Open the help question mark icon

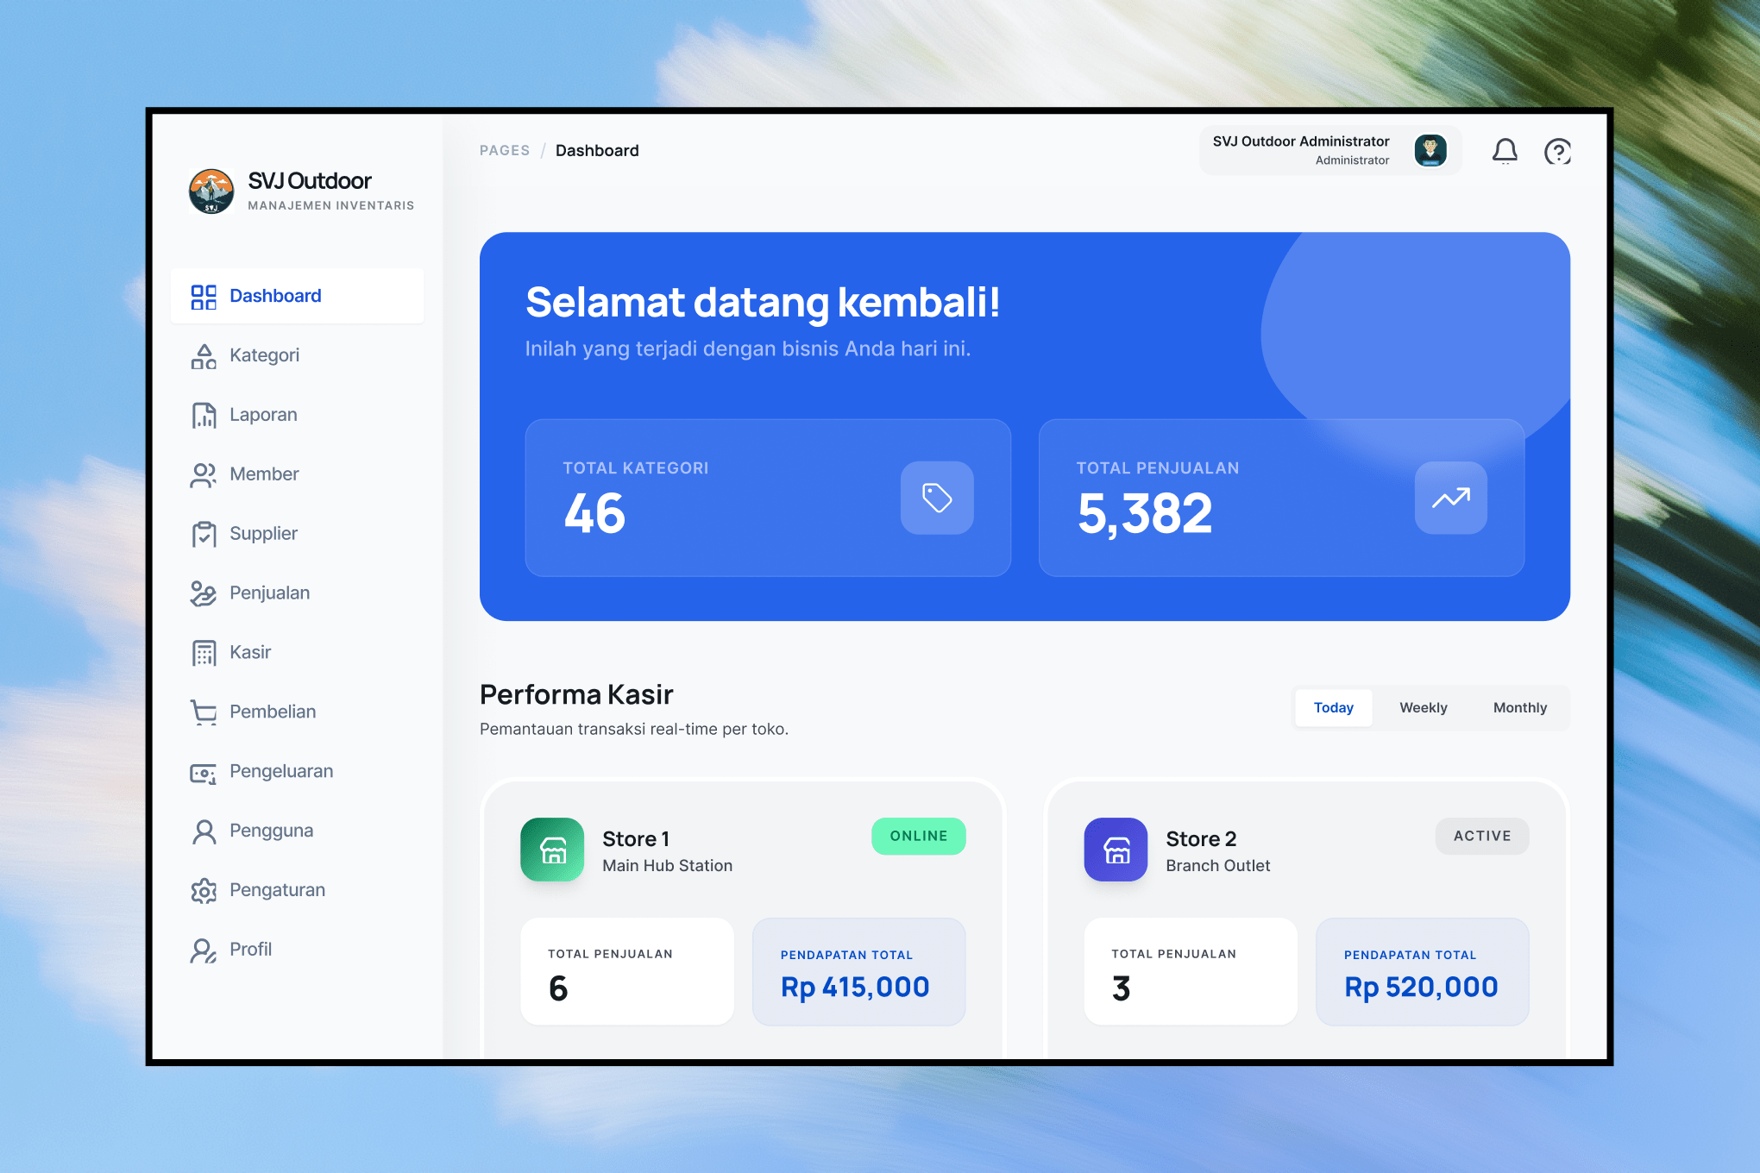(x=1557, y=152)
